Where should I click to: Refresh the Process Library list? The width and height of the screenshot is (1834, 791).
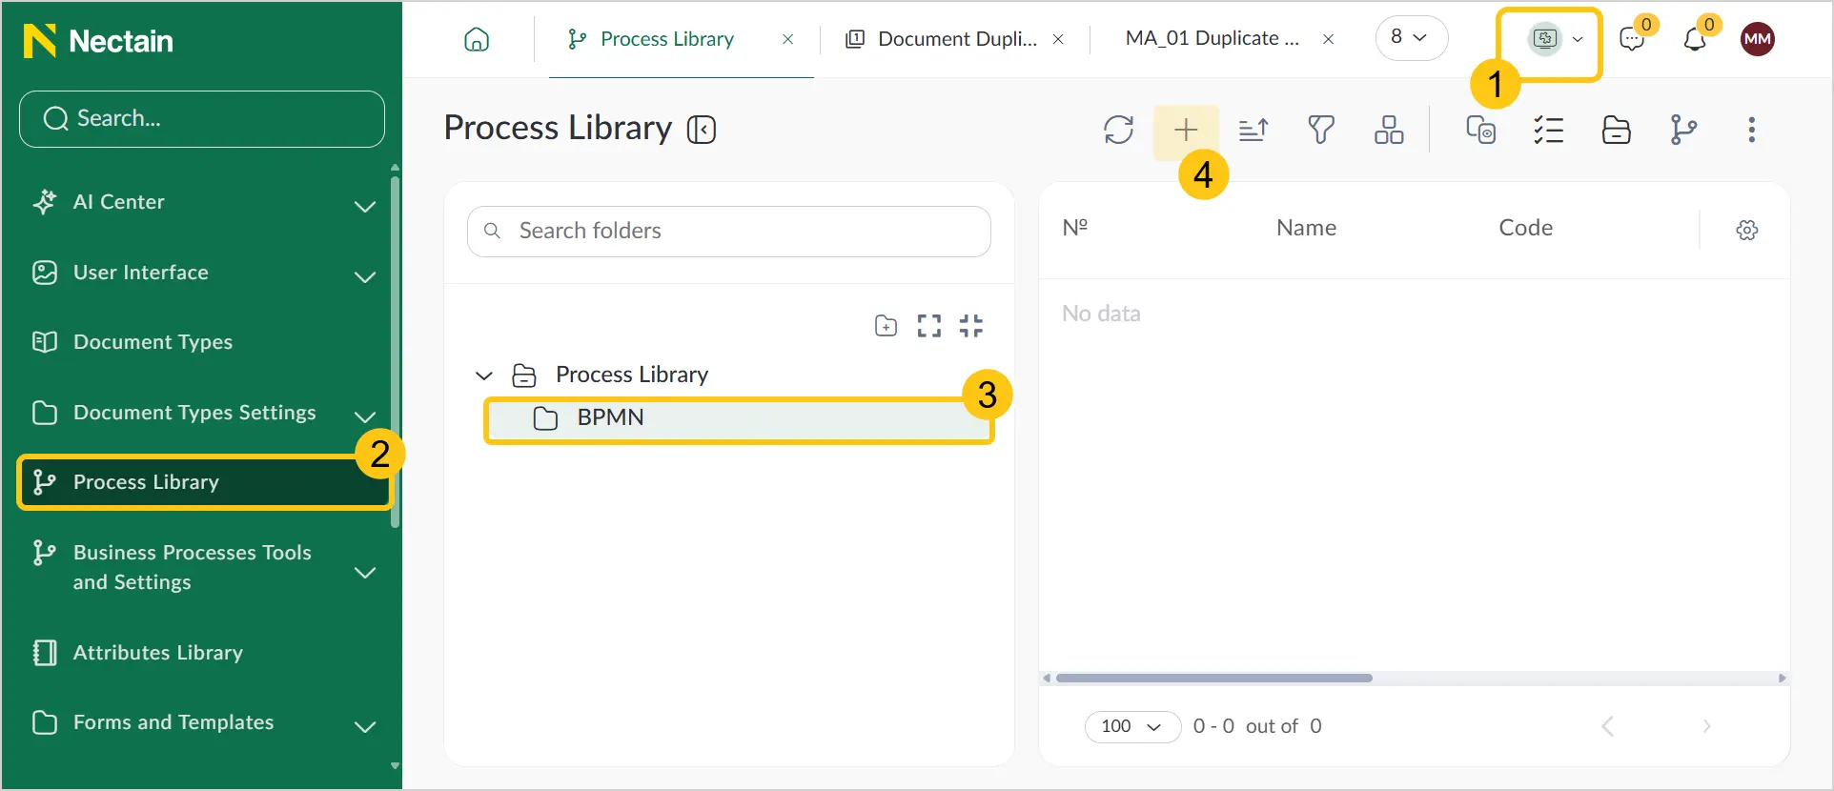point(1118,130)
